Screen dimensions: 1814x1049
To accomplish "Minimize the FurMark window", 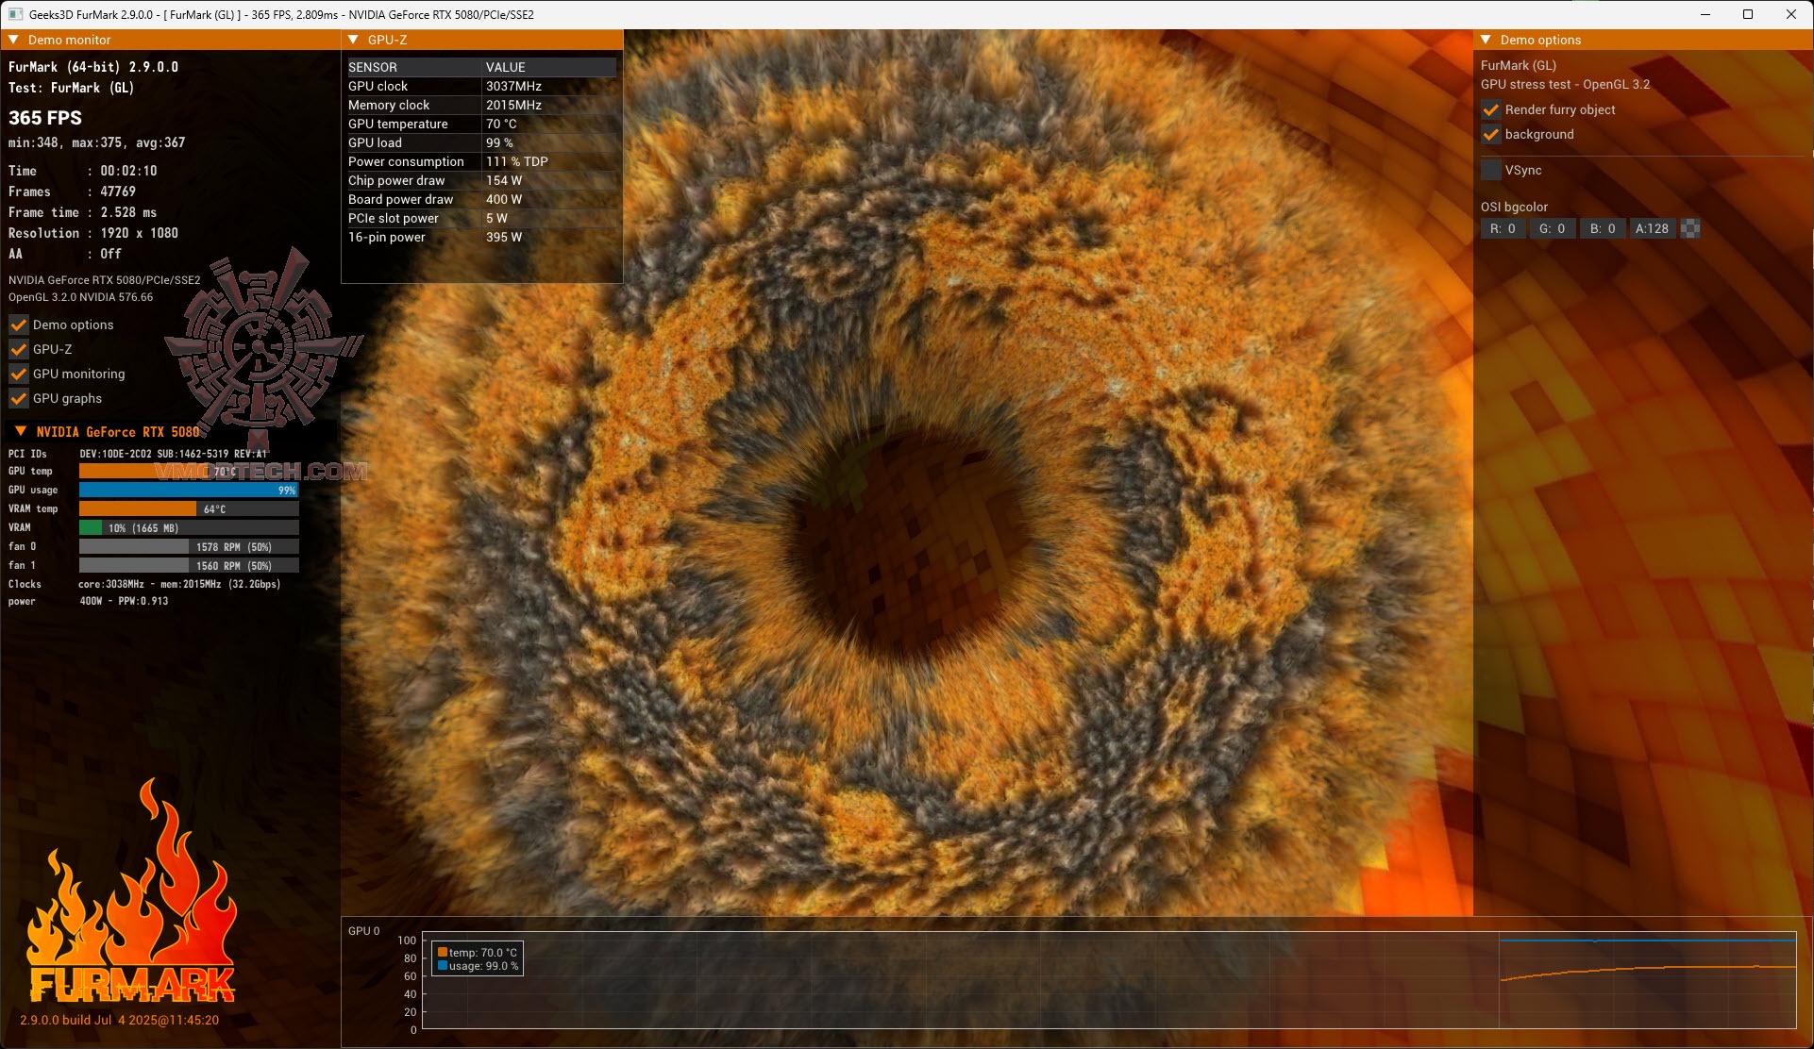I will click(x=1705, y=14).
